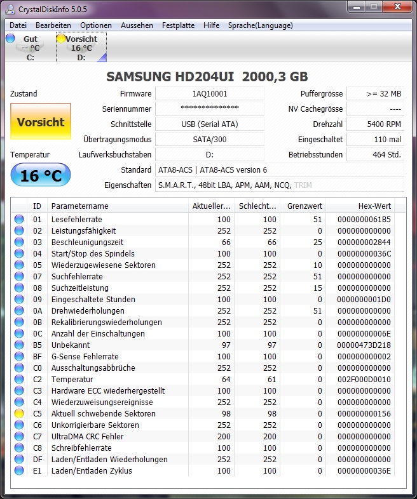Click the status icon for Suchzeitleistung
Image resolution: width=417 pixels, height=499 pixels.
(x=19, y=288)
